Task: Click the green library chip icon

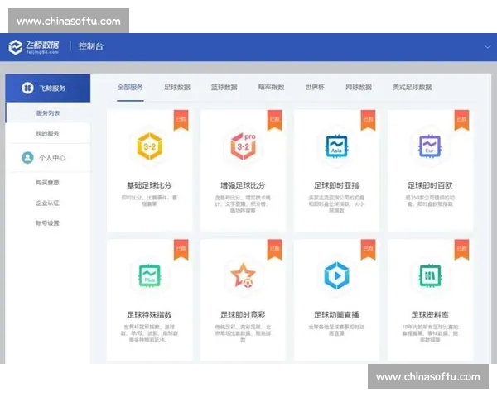Action: (x=430, y=275)
